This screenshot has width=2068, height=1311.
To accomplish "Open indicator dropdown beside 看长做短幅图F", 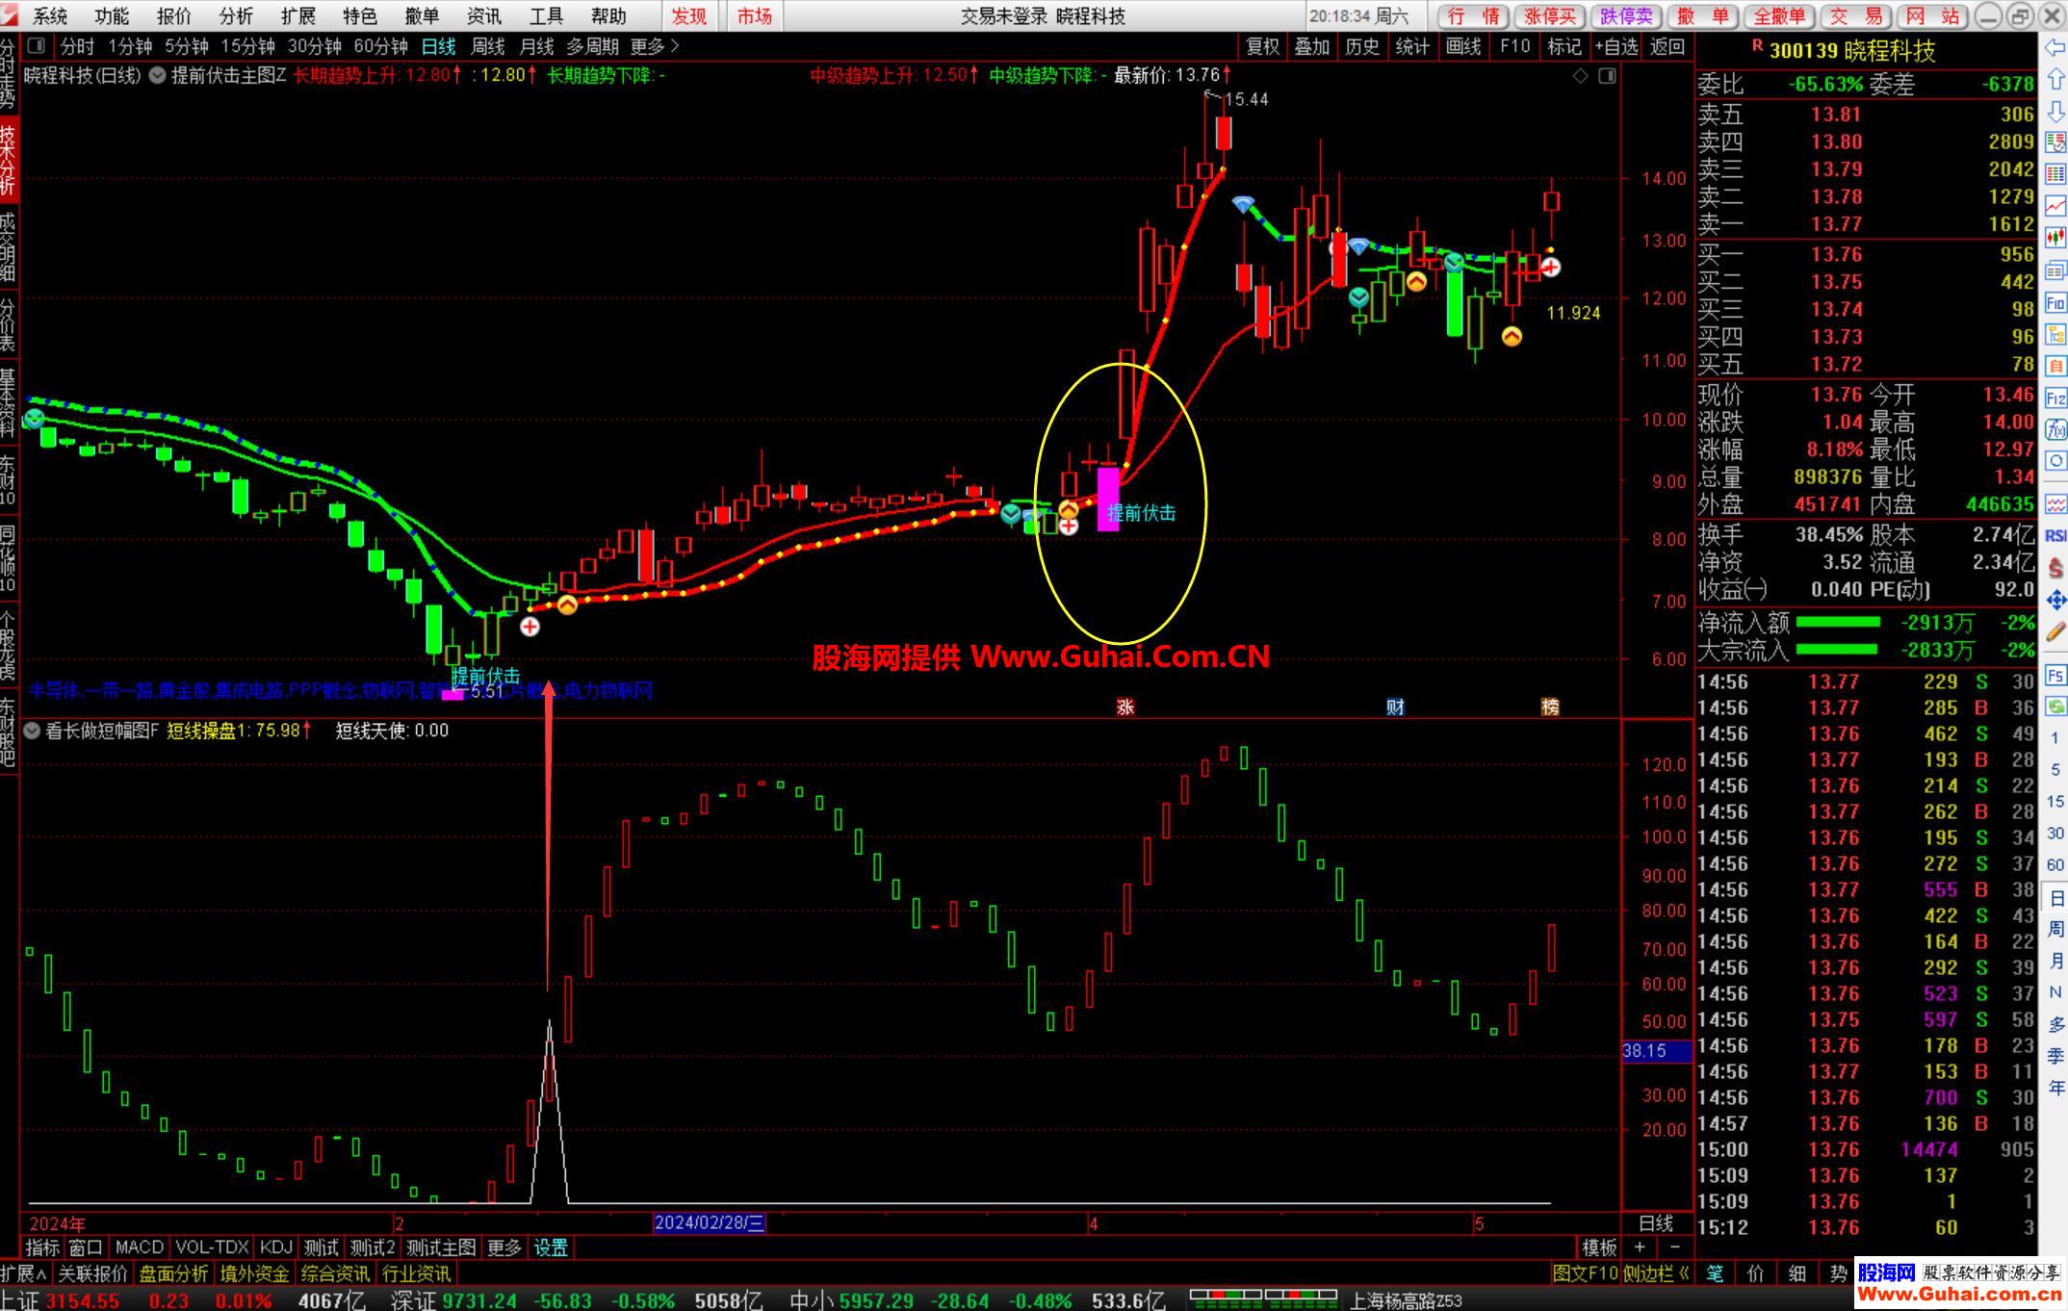I will (x=32, y=731).
